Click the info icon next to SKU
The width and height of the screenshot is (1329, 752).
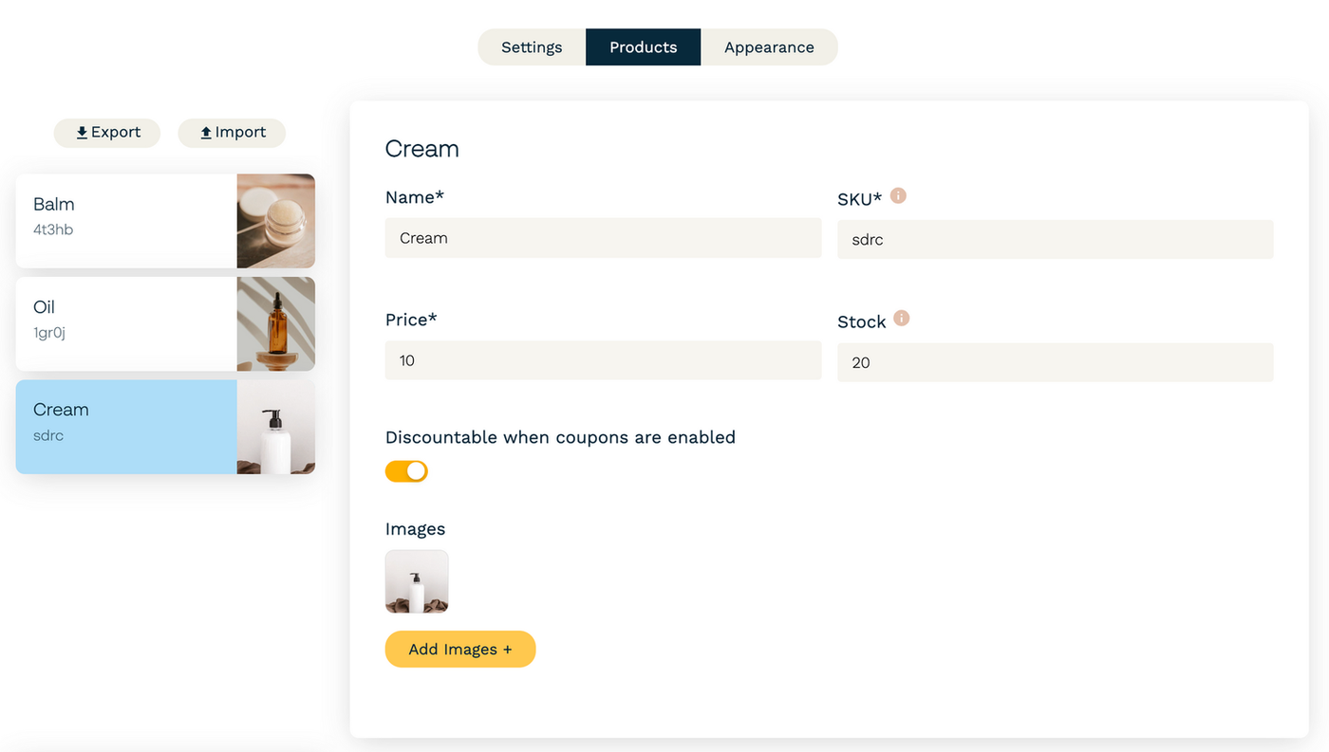898,196
